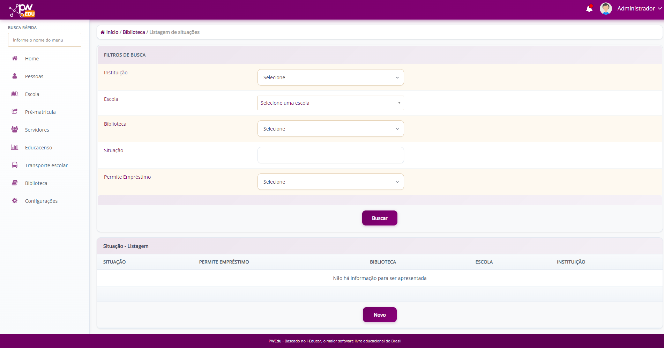The height and width of the screenshot is (348, 664).
Task: Open the Instituição dropdown
Action: [330, 77]
